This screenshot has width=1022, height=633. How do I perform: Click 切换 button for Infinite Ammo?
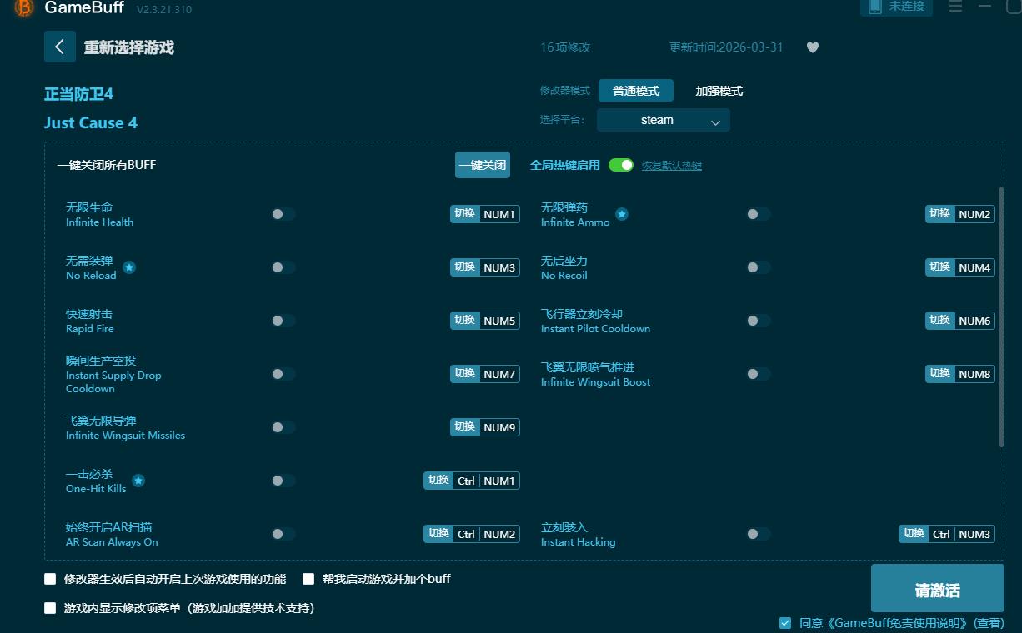pos(940,214)
